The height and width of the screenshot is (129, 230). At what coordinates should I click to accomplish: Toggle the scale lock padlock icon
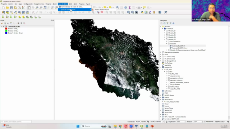click(167, 122)
